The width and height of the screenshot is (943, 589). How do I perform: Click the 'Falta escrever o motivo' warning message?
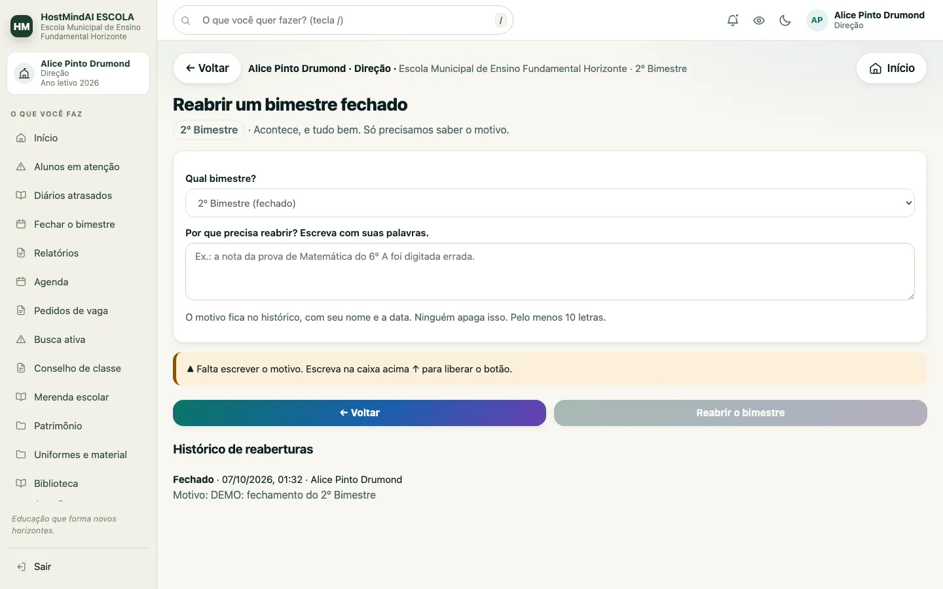pos(550,369)
